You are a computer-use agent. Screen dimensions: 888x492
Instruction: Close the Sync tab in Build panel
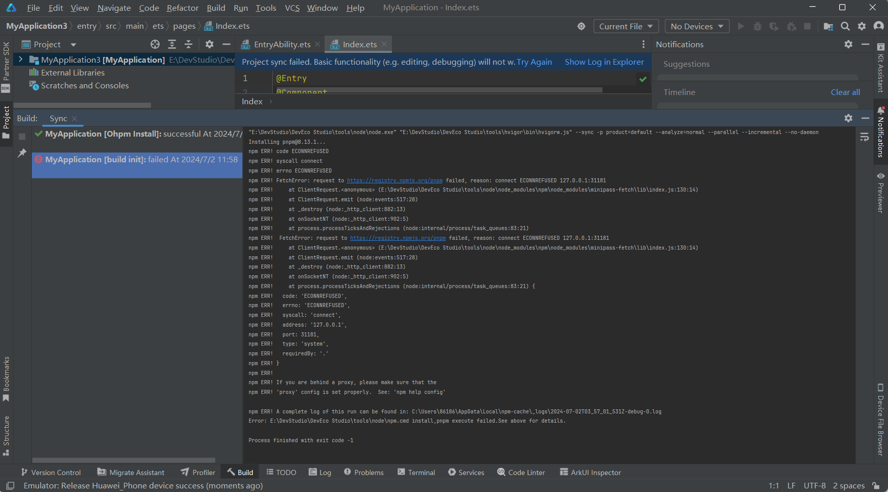(74, 119)
